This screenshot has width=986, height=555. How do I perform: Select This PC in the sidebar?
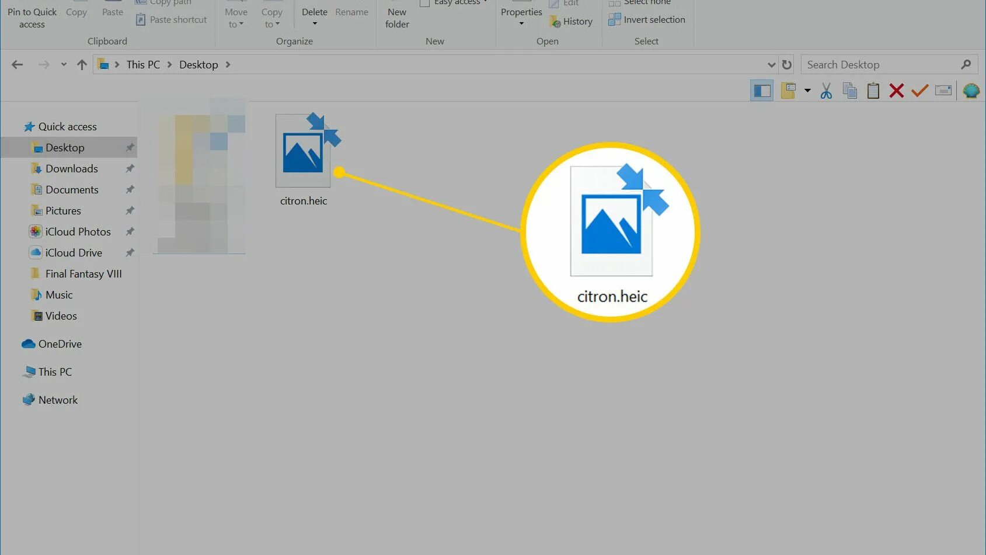47,372
